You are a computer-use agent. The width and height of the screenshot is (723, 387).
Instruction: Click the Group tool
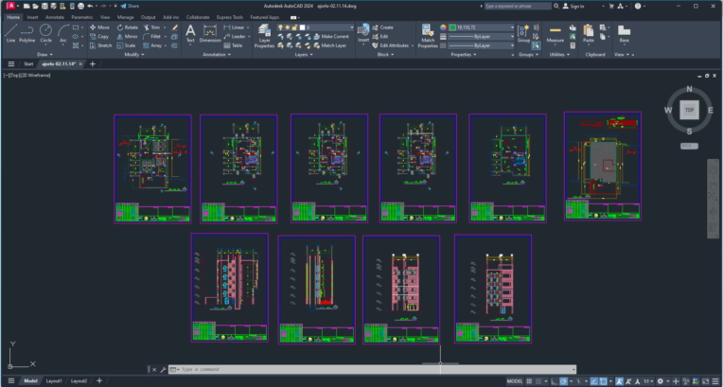[x=523, y=34]
